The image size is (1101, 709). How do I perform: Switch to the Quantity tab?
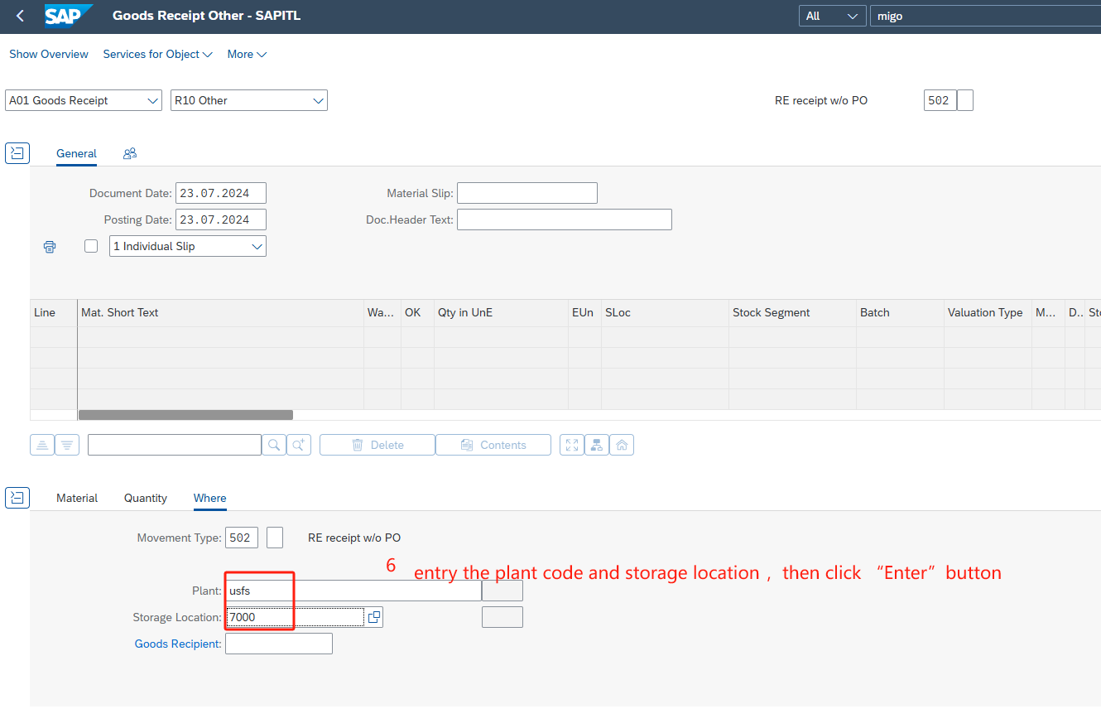[146, 498]
